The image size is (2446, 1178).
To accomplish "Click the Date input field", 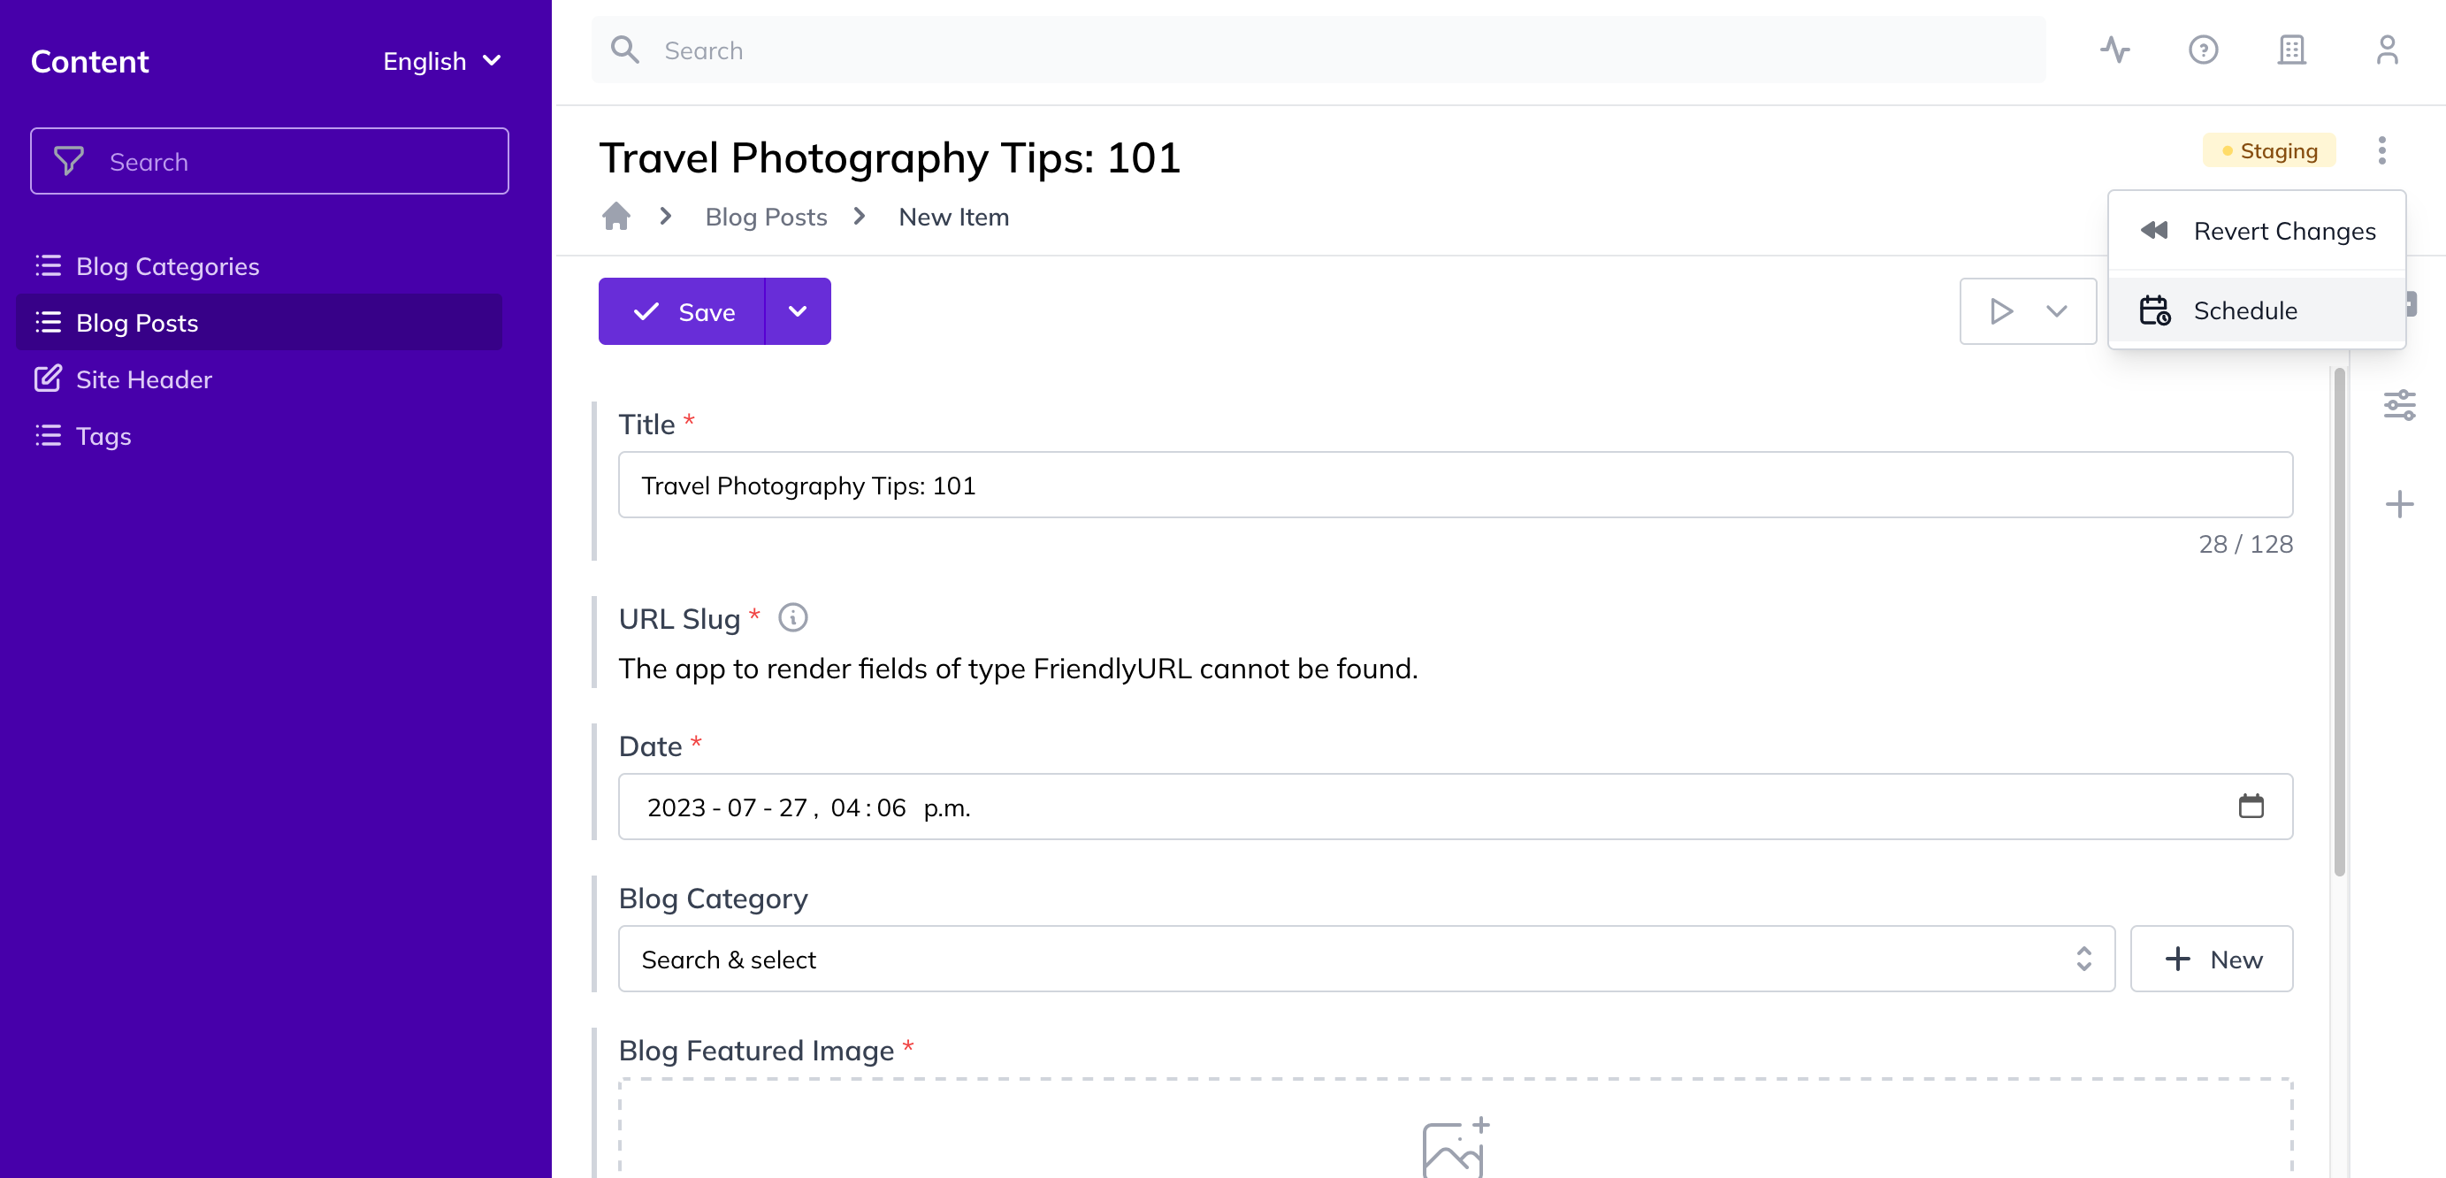I will (1455, 806).
